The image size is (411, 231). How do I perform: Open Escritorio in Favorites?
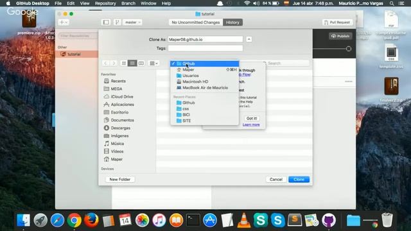[x=119, y=112]
